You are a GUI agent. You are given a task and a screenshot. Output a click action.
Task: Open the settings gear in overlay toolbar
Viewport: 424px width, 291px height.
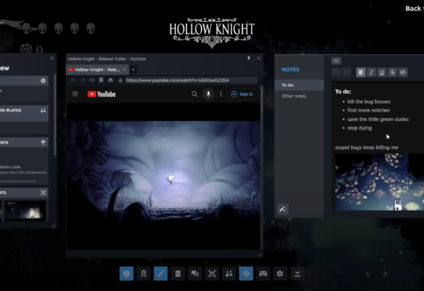point(280,274)
